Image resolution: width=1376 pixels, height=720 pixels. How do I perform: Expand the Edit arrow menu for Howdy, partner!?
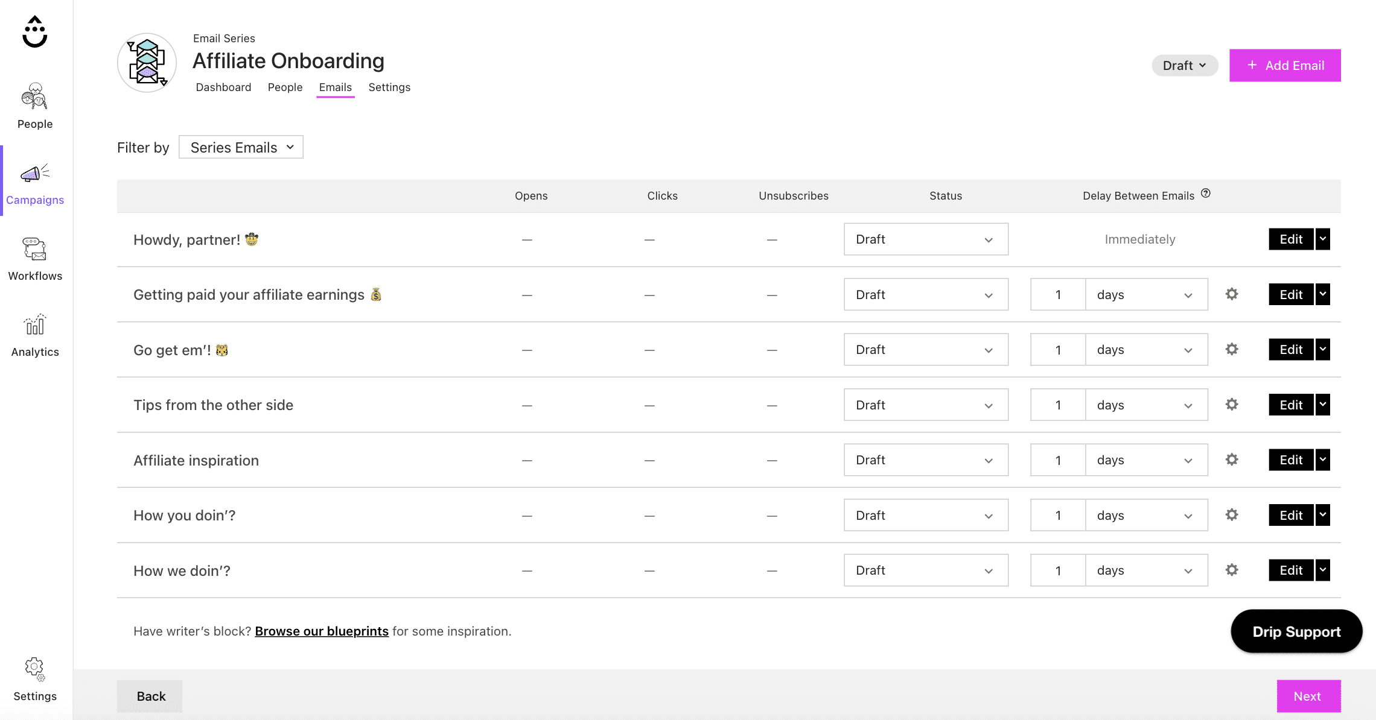1323,239
